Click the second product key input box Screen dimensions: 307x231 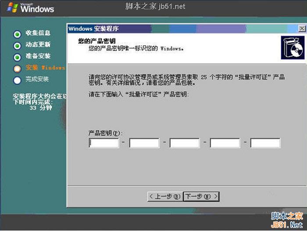tap(144, 143)
